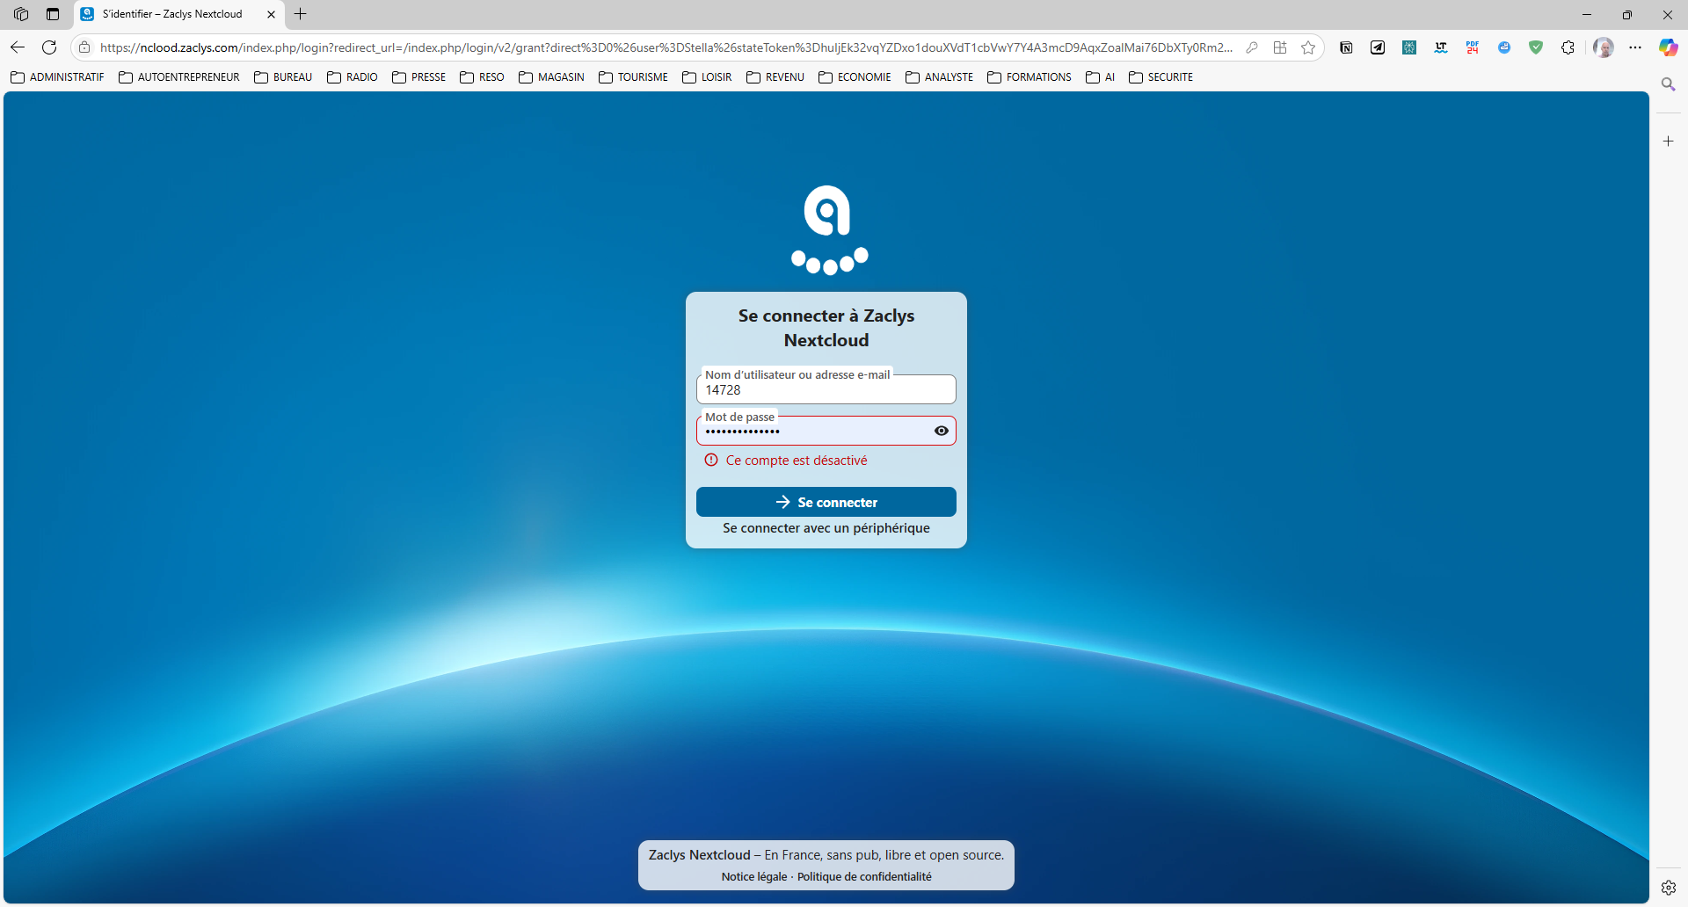
Task: Click Se connecter avec un périphérique link
Action: [826, 528]
